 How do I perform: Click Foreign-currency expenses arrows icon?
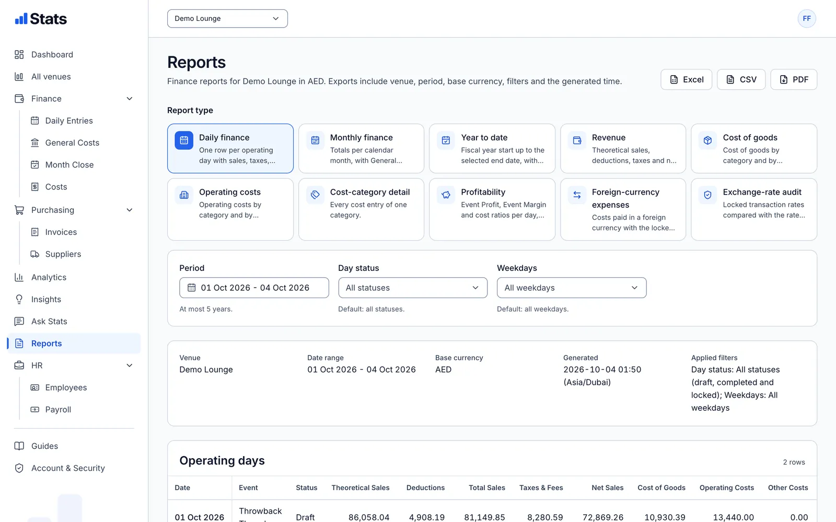577,195
